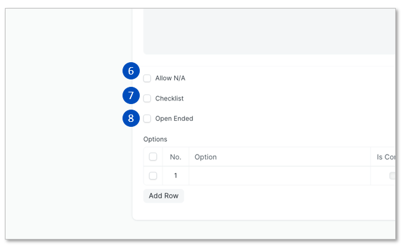Click the Add Row button
402x250 pixels.
point(163,196)
